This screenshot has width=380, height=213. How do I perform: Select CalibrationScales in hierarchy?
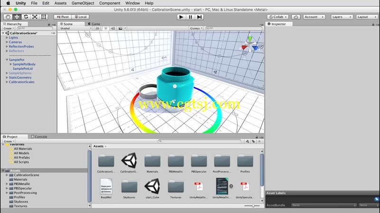click(21, 82)
